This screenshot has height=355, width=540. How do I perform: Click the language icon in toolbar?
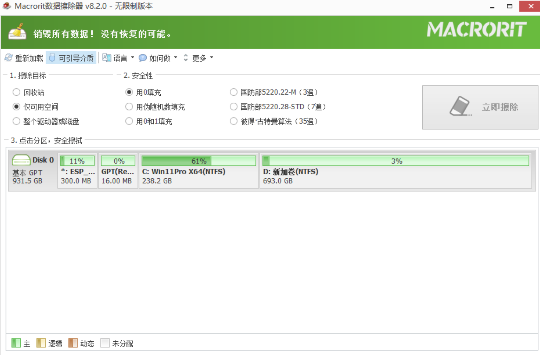pyautogui.click(x=106, y=57)
